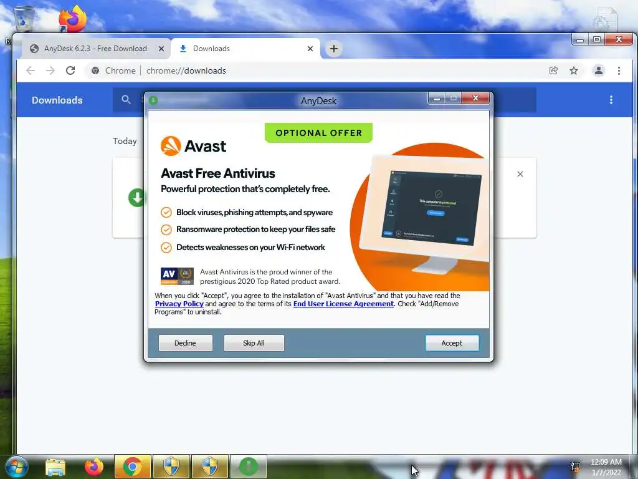The image size is (638, 479).
Task: Open the Windows Start menu
Action: pos(16,467)
